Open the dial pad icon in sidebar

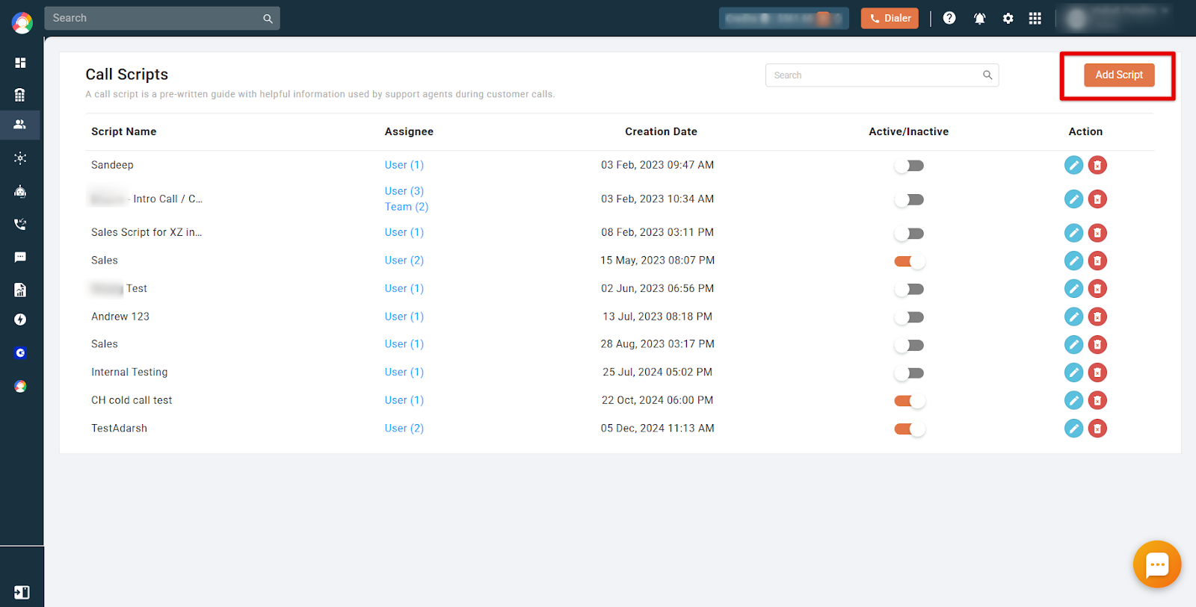coord(20,95)
